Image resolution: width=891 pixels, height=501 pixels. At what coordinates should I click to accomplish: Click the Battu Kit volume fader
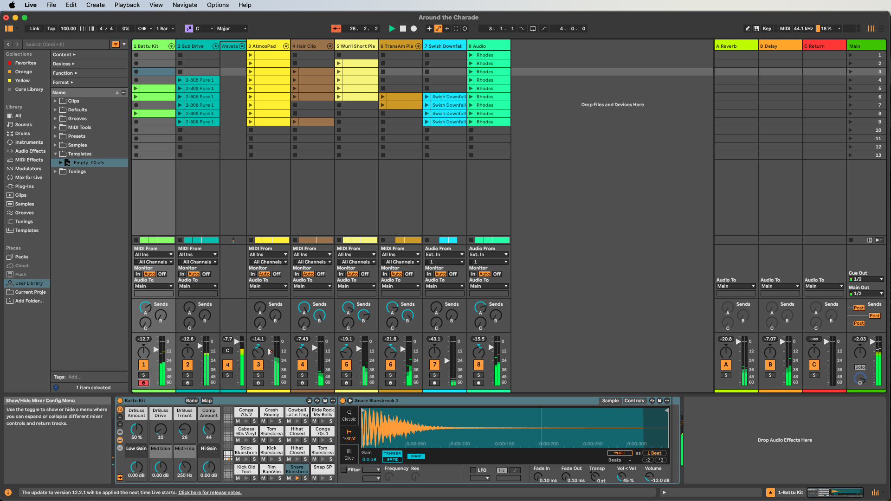coord(156,349)
